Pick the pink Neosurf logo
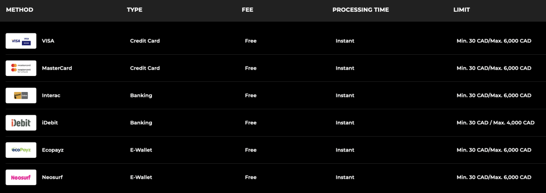 point(21,178)
